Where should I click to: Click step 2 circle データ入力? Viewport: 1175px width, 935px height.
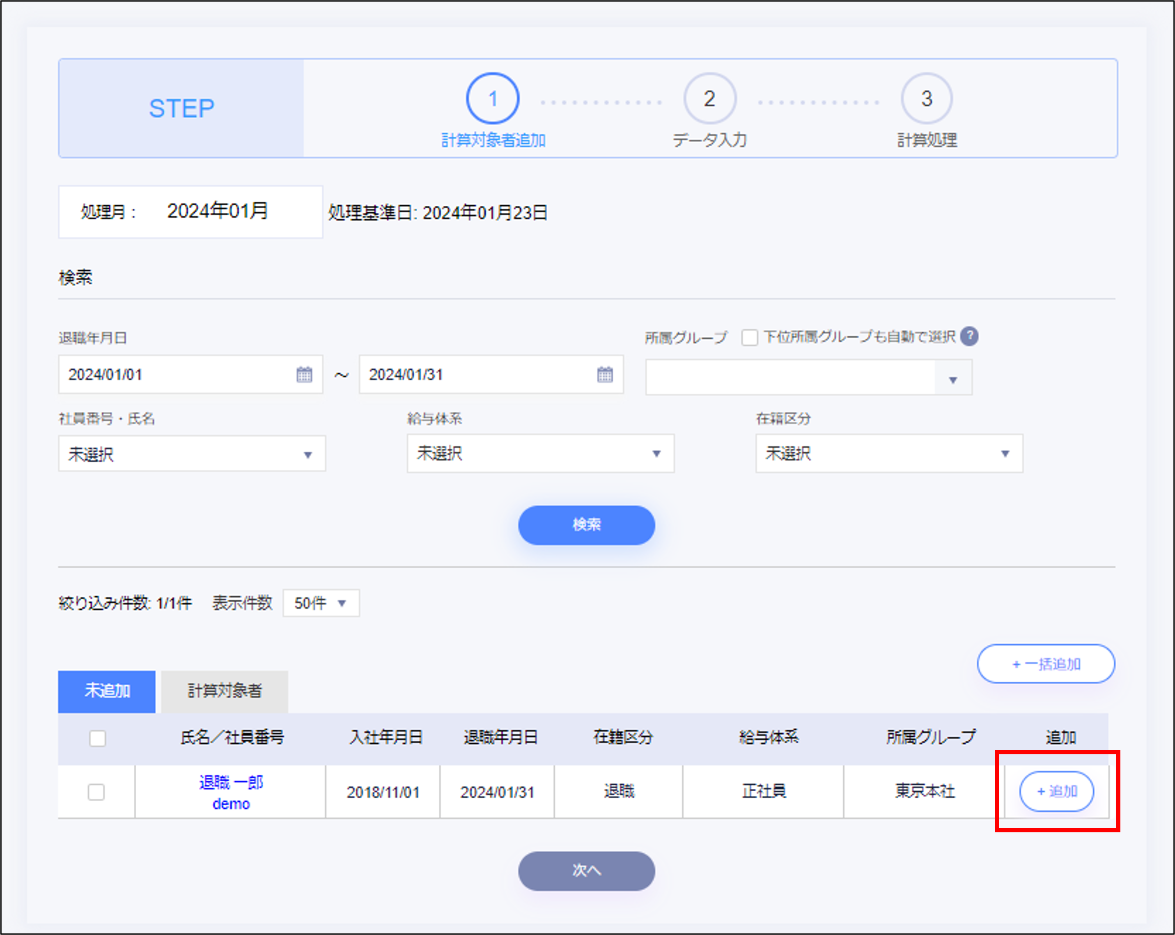point(709,99)
